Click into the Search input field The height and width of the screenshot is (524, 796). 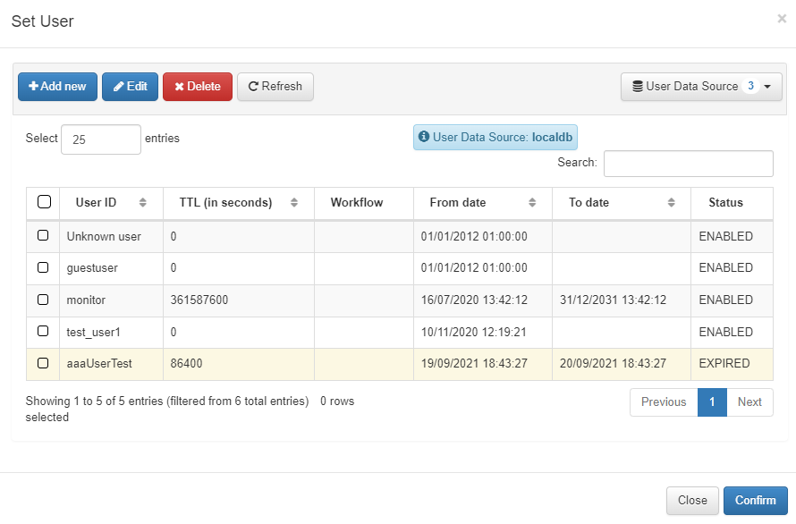click(688, 164)
